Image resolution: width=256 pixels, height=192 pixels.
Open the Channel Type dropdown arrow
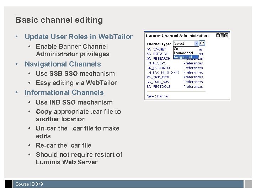coord(196,43)
